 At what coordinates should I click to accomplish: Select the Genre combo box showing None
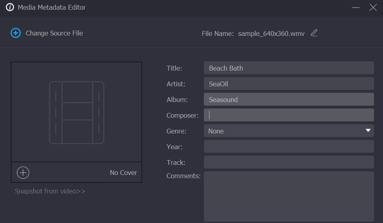(282, 131)
